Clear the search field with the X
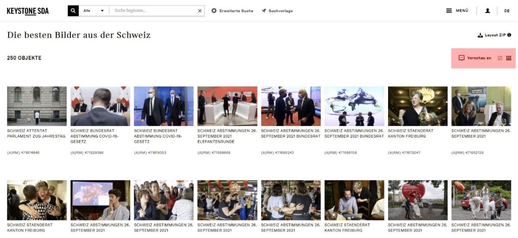Viewport: 518px width, 238px height. point(200,11)
